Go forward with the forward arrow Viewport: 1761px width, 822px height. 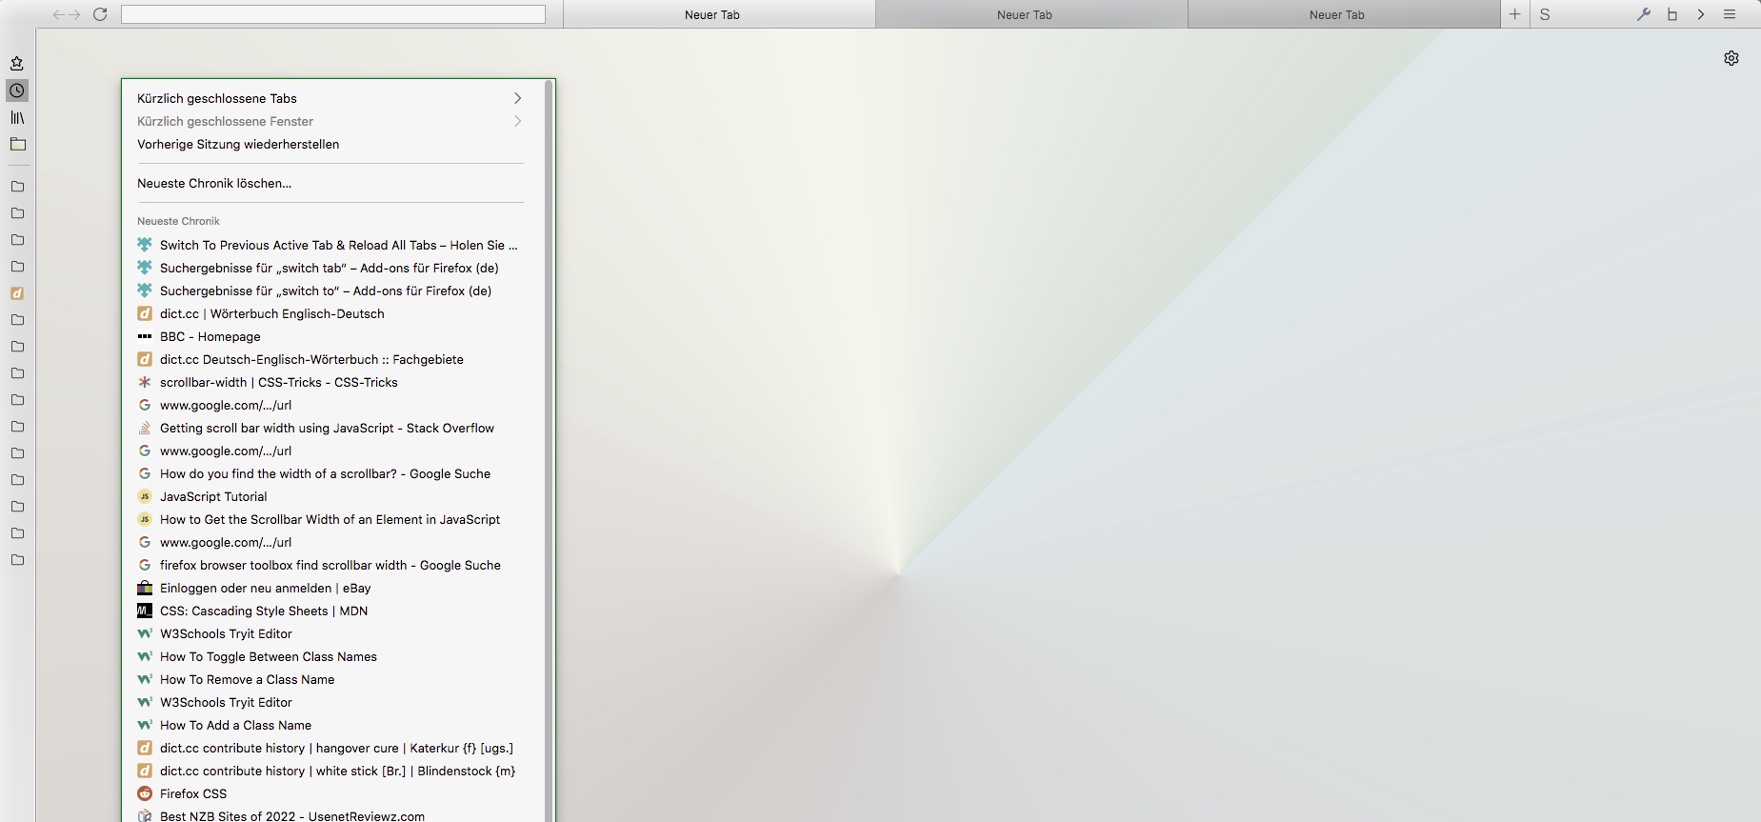tap(74, 14)
